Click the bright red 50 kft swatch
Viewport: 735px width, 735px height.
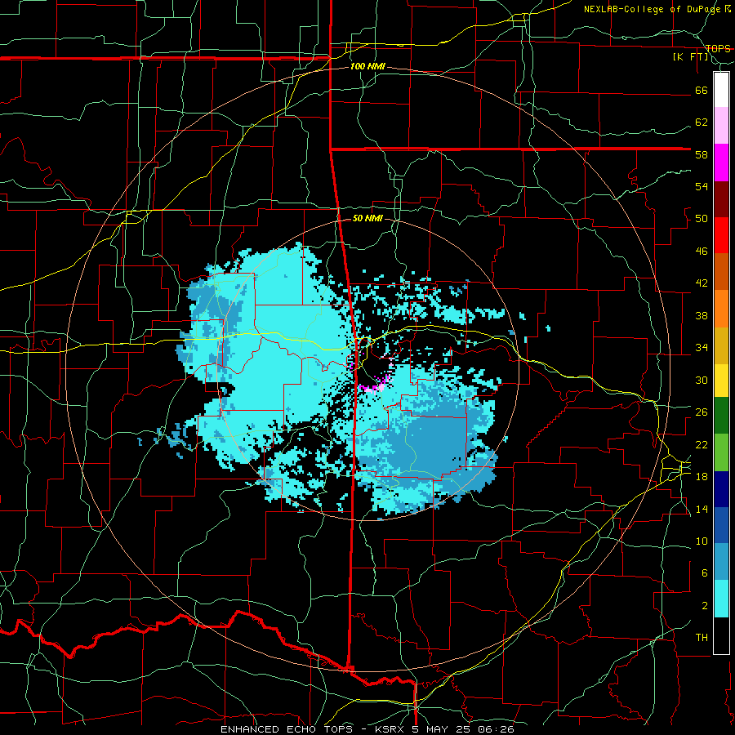[x=721, y=235]
